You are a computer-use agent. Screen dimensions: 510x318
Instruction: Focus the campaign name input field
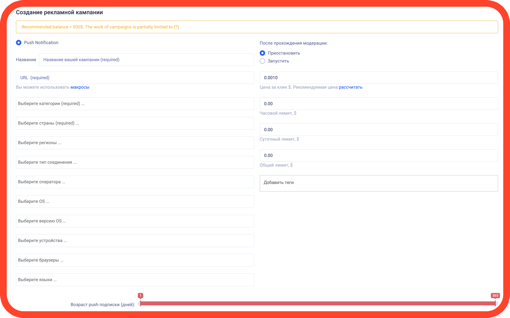147,60
